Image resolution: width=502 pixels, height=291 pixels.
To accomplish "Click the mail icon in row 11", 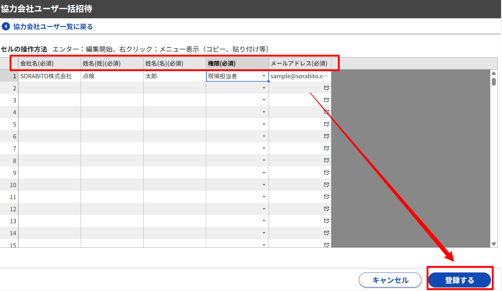I will (326, 197).
